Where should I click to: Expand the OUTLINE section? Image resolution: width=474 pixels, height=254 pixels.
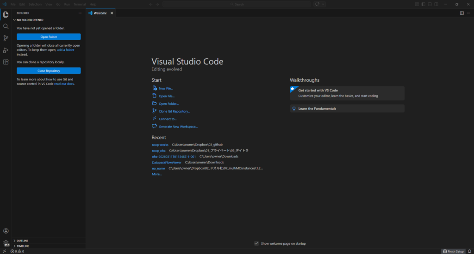pyautogui.click(x=22, y=241)
